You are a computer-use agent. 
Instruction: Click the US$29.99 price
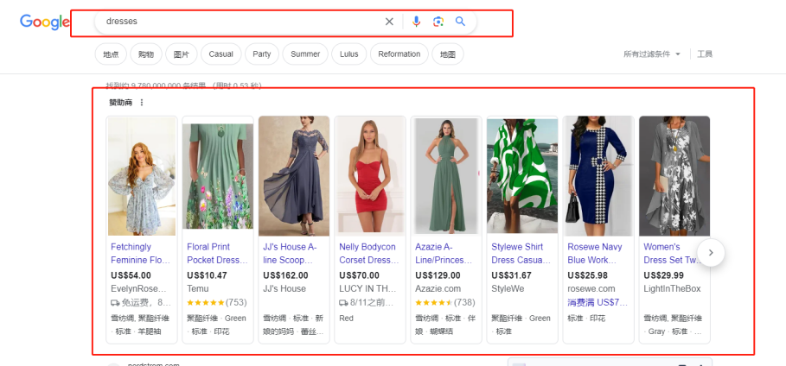[664, 275]
